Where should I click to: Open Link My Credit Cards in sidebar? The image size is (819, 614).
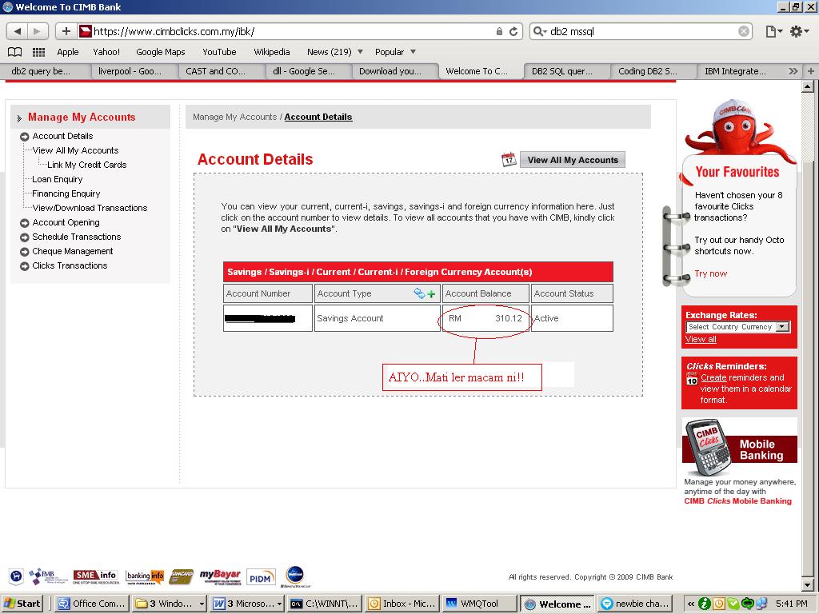86,165
